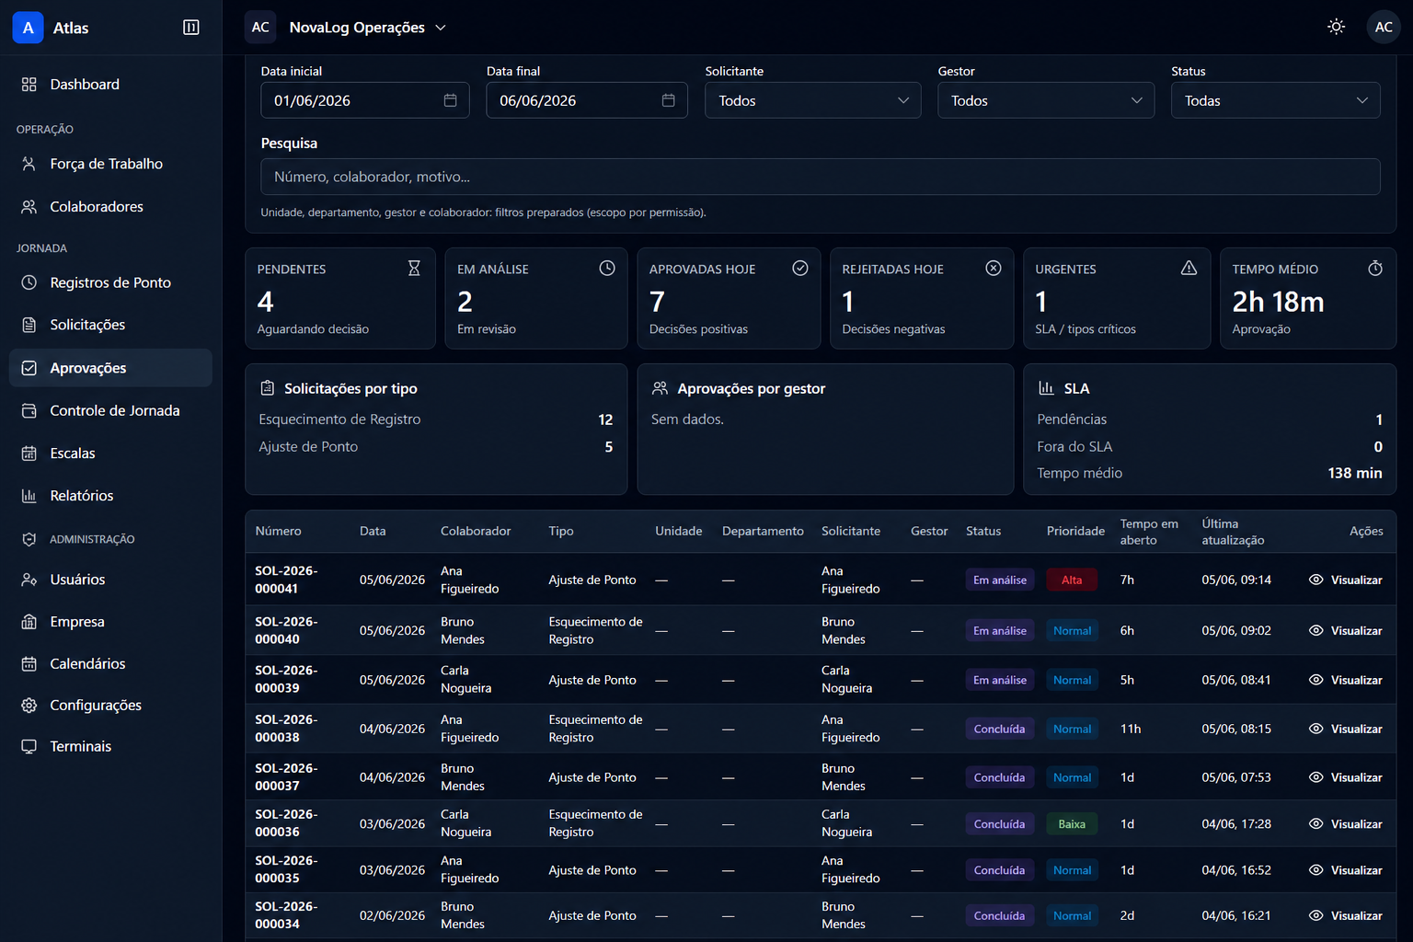Screen dimensions: 1413x942
Task: Click the Aprovações por gestor people icon
Action: [660, 388]
